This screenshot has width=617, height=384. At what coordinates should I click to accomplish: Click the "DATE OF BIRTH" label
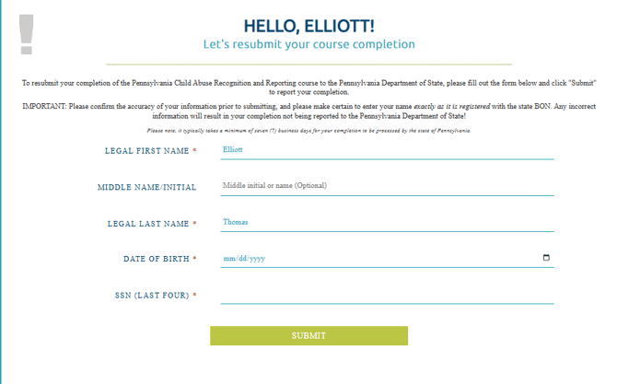[x=157, y=259]
